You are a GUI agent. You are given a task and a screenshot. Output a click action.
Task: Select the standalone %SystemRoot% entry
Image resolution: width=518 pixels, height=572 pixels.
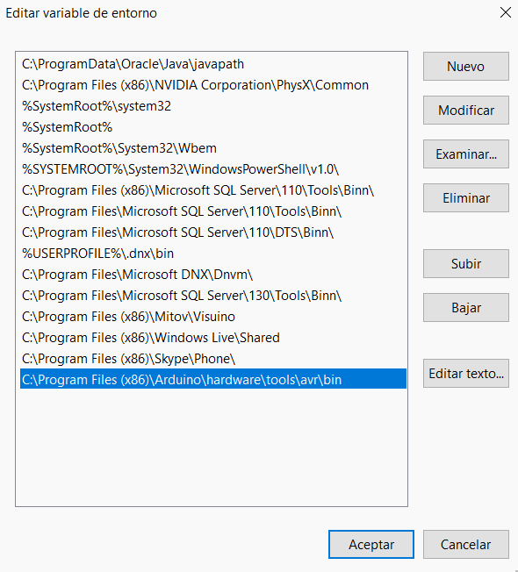point(213,127)
